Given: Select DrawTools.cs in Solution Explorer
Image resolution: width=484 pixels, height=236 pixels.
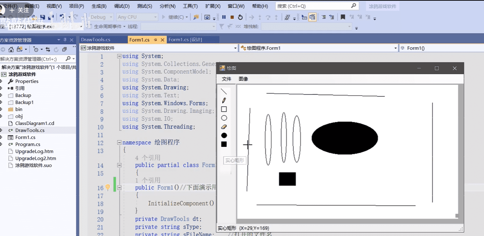Looking at the screenshot, I should pos(30,130).
